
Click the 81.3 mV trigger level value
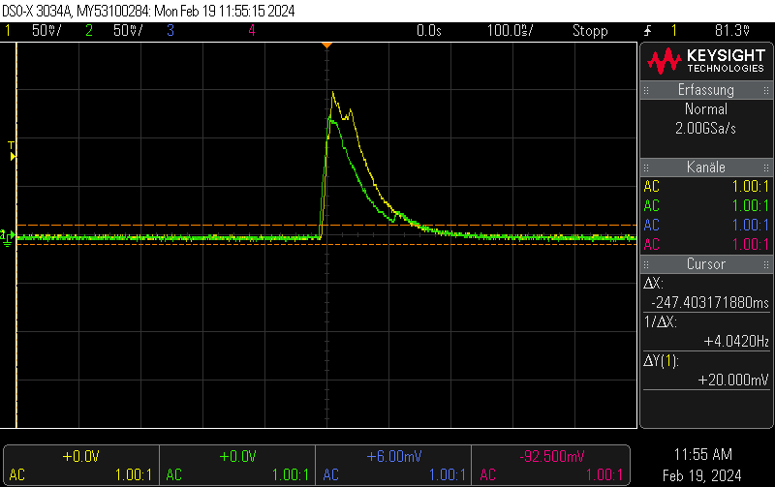(x=732, y=31)
